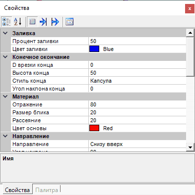This screenshot has width=195, height=195.
Task: Select the Процент заливки property label
Action: pos(35,41)
